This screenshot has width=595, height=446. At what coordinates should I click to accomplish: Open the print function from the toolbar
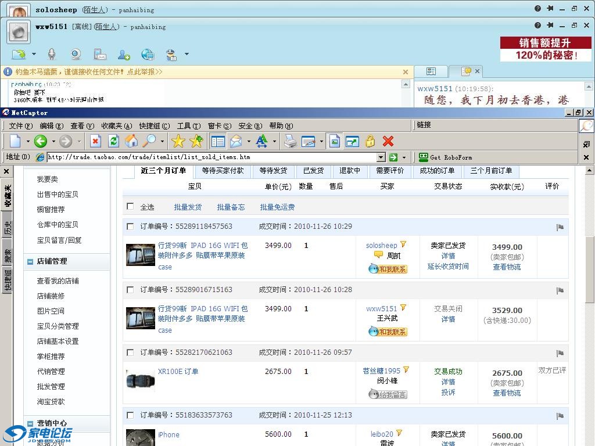tap(291, 141)
